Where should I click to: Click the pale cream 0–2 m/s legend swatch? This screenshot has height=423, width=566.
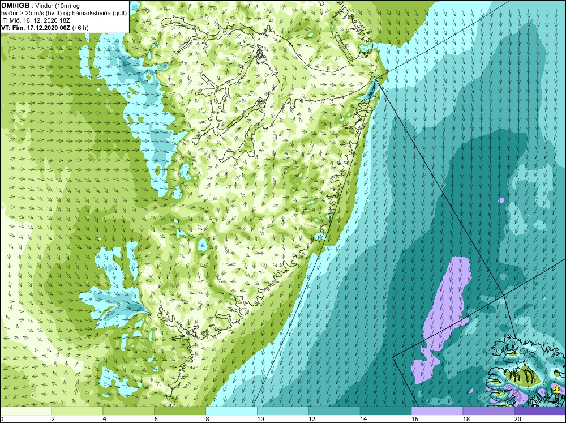(x=26, y=411)
